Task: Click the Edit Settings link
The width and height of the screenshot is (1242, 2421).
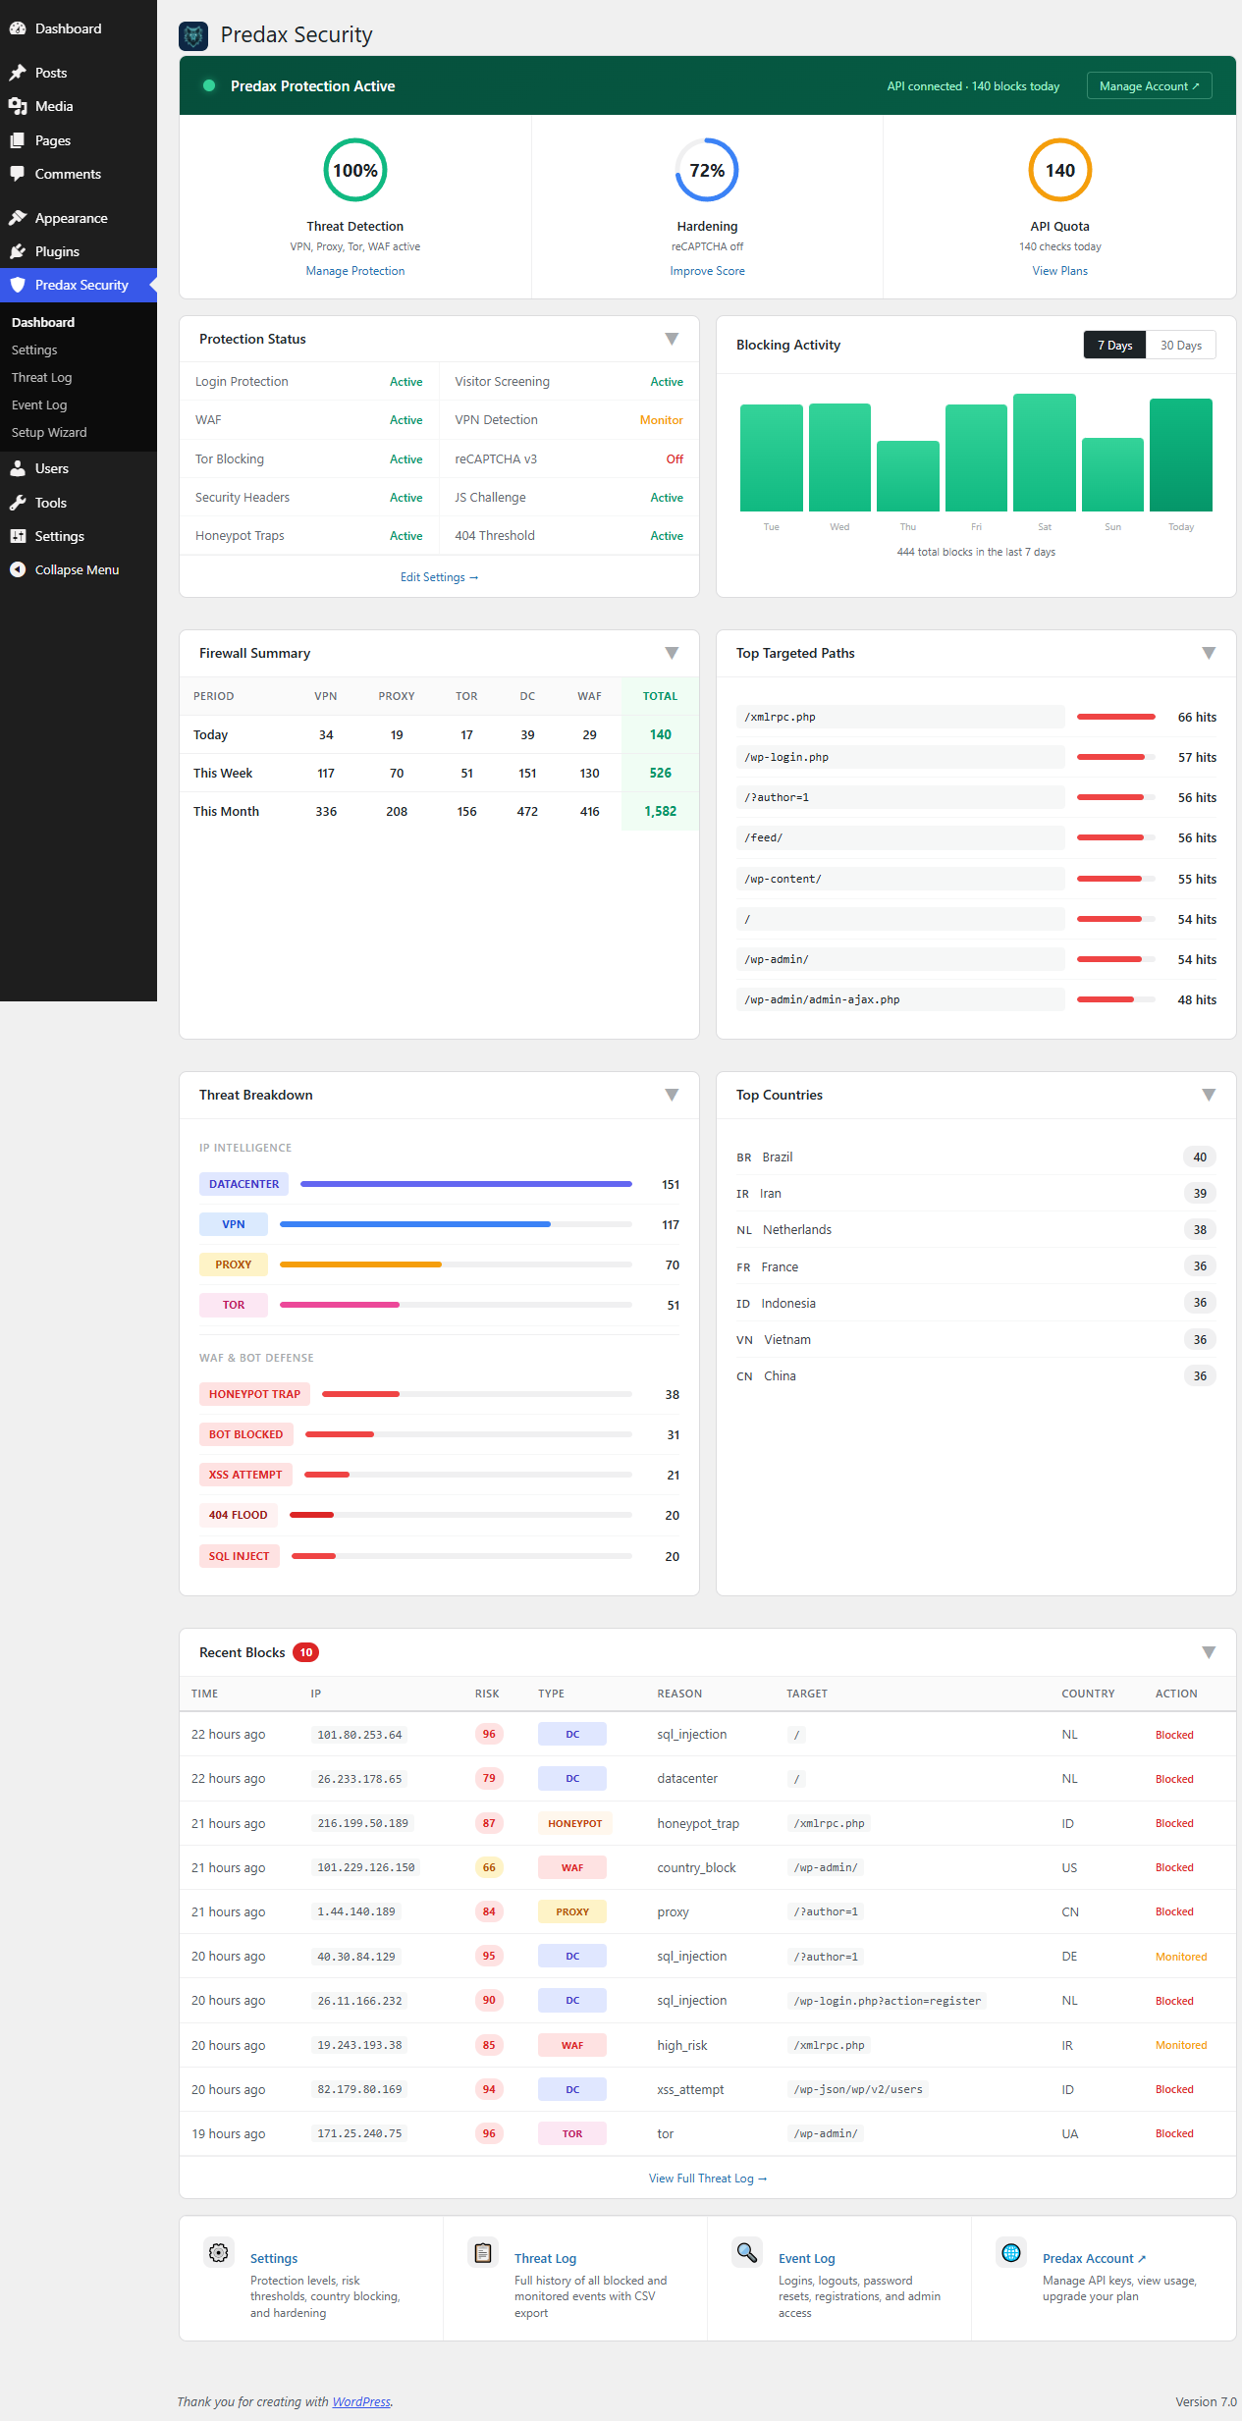Action: tap(439, 577)
